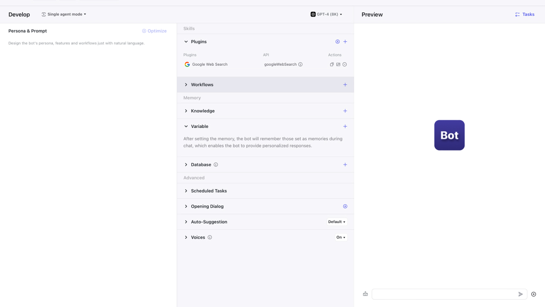Image resolution: width=545 pixels, height=307 pixels.
Task: Add knowledge with the plus icon
Action: [345, 111]
